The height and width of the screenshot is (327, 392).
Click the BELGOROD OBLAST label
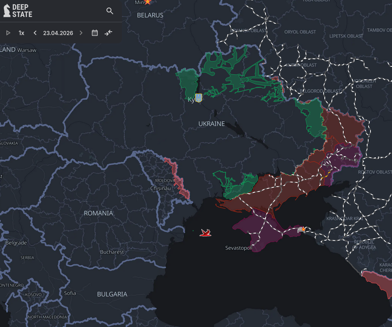click(x=320, y=91)
